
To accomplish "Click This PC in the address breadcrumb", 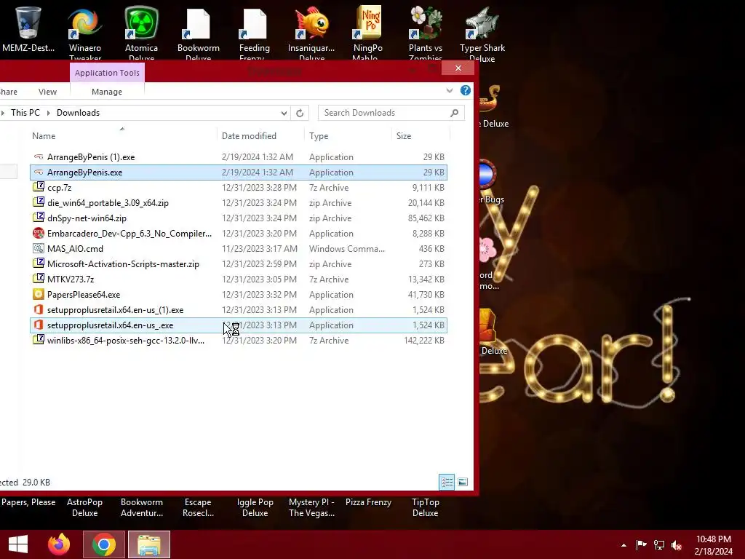I will tap(25, 113).
